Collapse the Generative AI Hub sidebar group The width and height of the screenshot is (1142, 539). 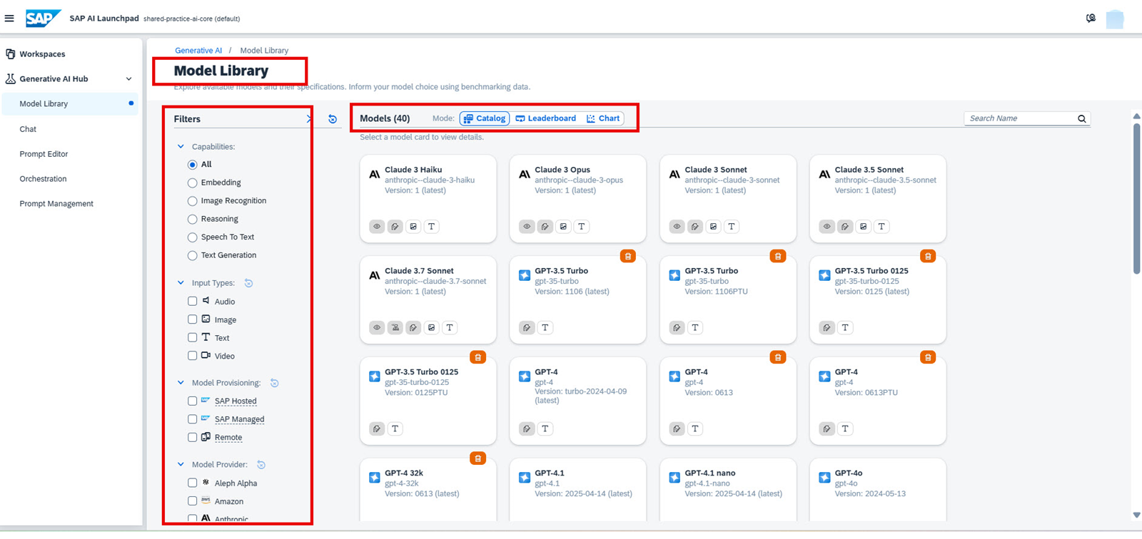pos(128,79)
